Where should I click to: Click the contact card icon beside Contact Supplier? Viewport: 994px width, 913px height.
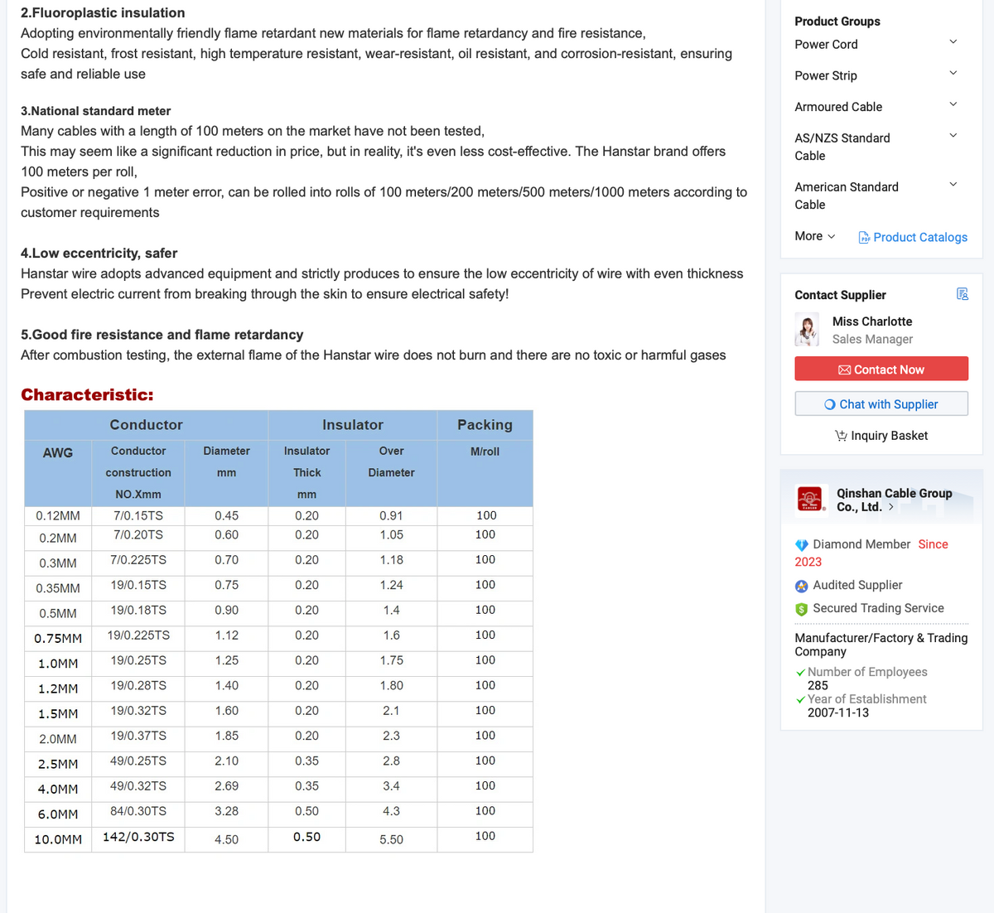point(962,294)
